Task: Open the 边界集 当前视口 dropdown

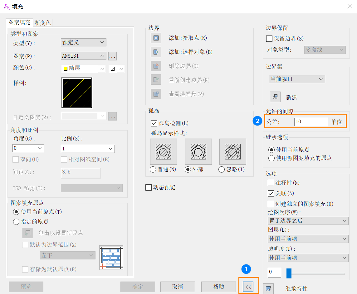Action: point(297,79)
